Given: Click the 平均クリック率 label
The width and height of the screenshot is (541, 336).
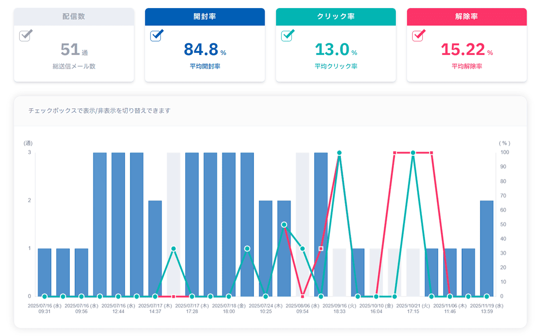Looking at the screenshot, I should [336, 66].
